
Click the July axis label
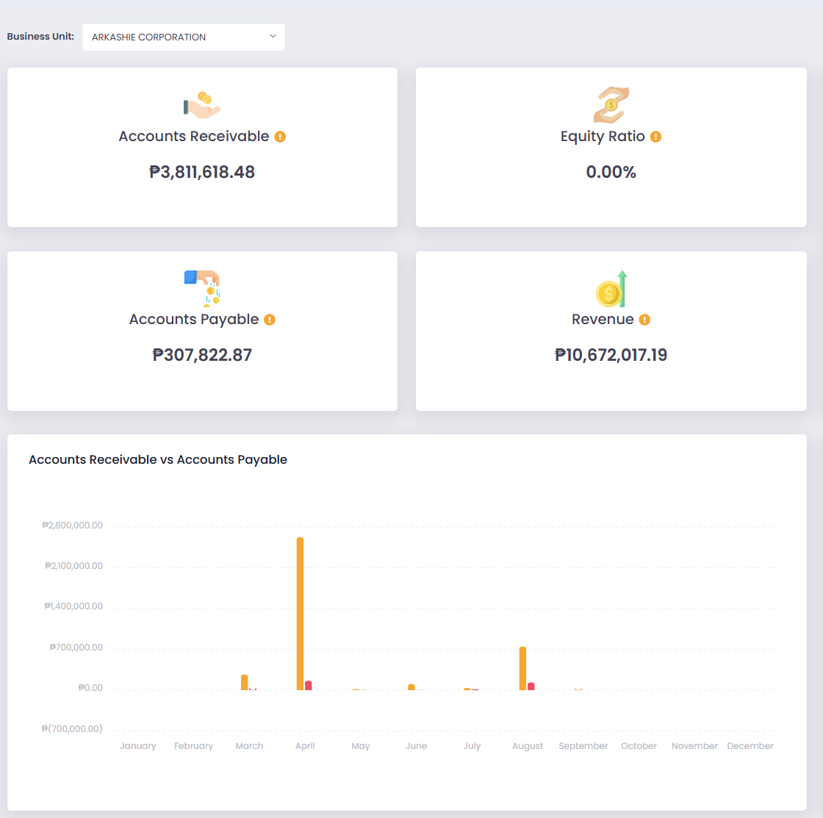pyautogui.click(x=472, y=746)
